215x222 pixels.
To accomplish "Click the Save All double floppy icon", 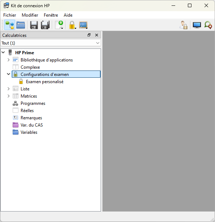I will (45, 25).
